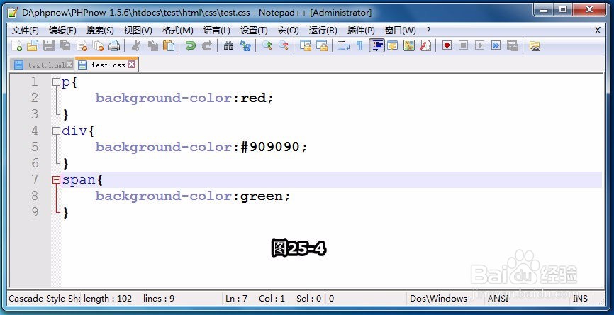Click on the value red; in line 2
The width and height of the screenshot is (614, 315).
pos(257,98)
